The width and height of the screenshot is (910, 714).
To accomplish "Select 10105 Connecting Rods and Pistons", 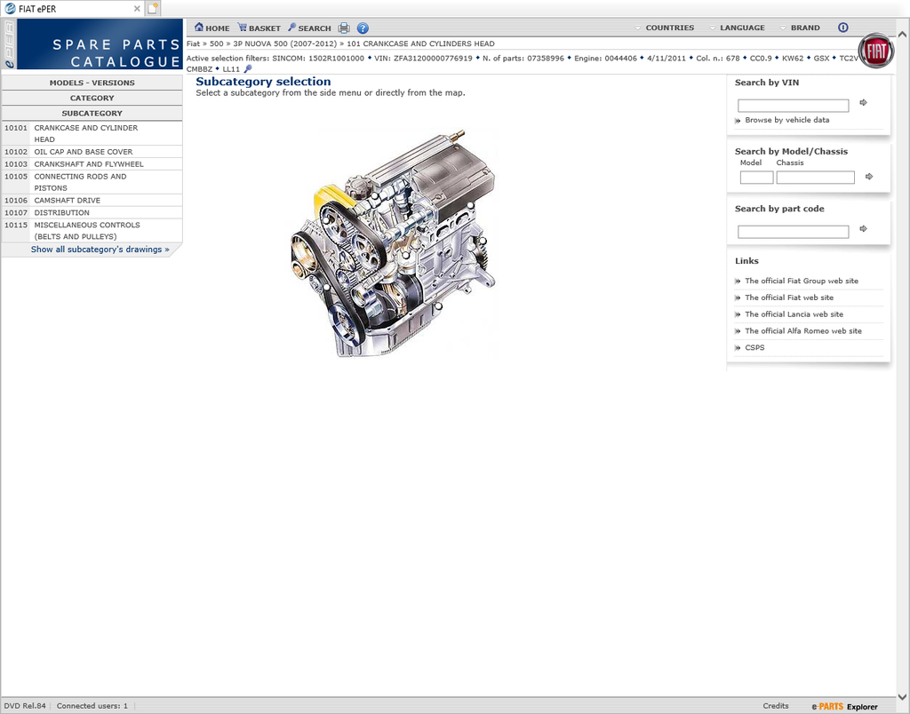I will (x=92, y=182).
